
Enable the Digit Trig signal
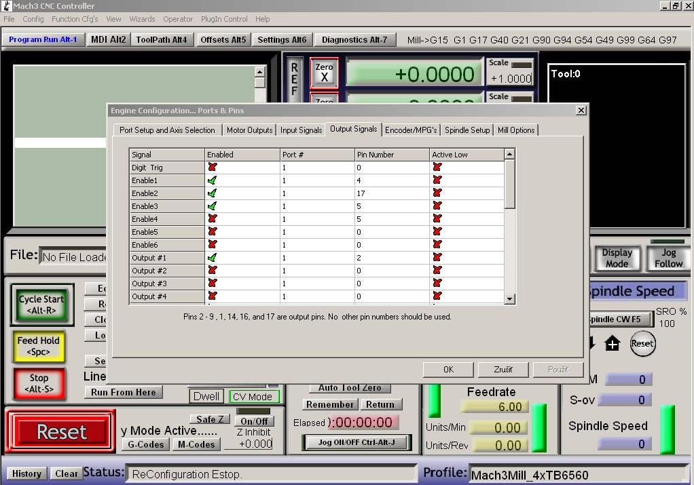click(x=213, y=168)
